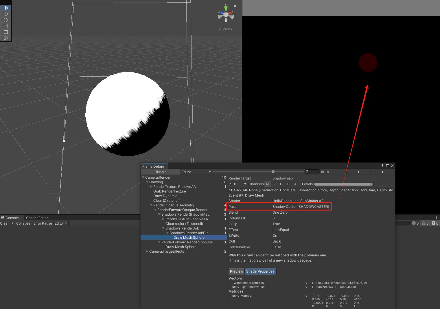
Task: Show only the B channel
Action: click(x=288, y=184)
